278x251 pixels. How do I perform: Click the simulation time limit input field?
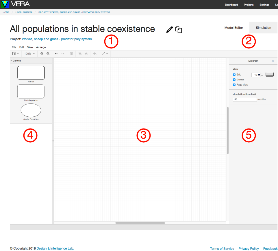pyautogui.click(x=244, y=99)
